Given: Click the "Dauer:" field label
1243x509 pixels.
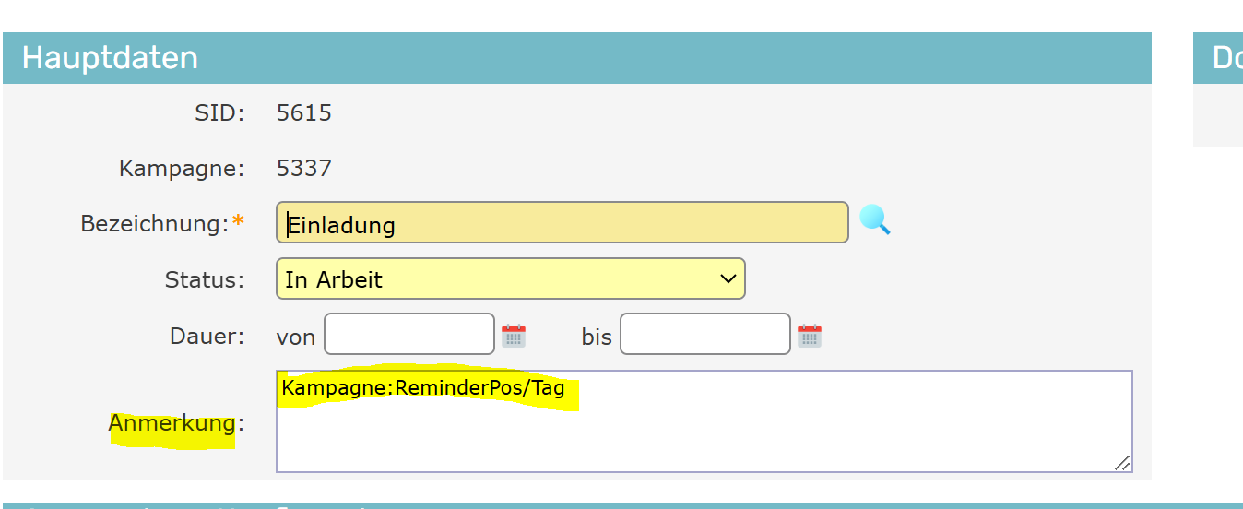Looking at the screenshot, I should 207,336.
